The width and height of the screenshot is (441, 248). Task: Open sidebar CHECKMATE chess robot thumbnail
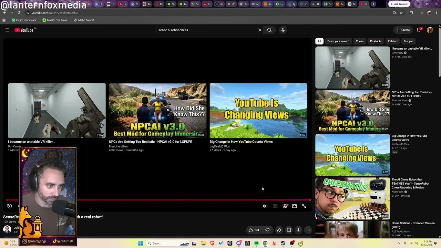[x=353, y=198]
